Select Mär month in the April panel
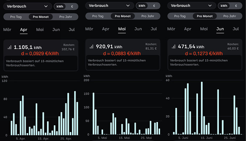 tap(7, 30)
